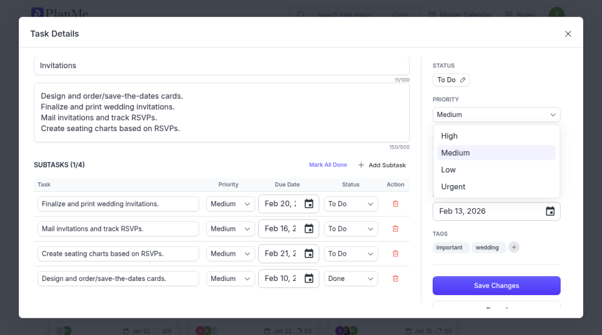Close the Task Details dialog
The image size is (602, 335).
tap(568, 33)
